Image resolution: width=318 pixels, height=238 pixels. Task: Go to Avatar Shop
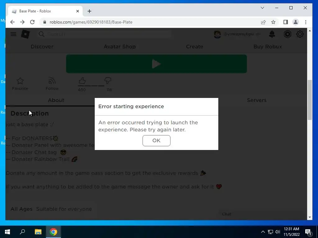[x=120, y=46]
